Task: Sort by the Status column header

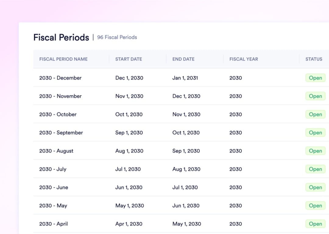Action: (x=314, y=59)
